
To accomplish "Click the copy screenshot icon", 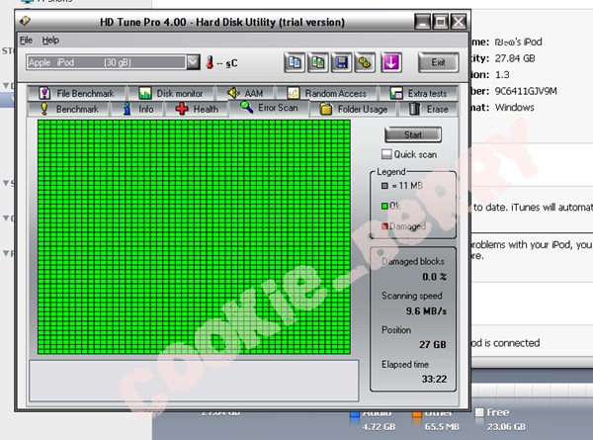I will (x=318, y=62).
